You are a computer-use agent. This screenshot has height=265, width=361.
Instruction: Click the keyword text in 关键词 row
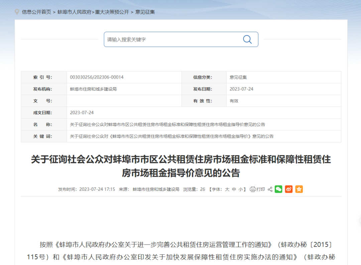(x=172, y=136)
